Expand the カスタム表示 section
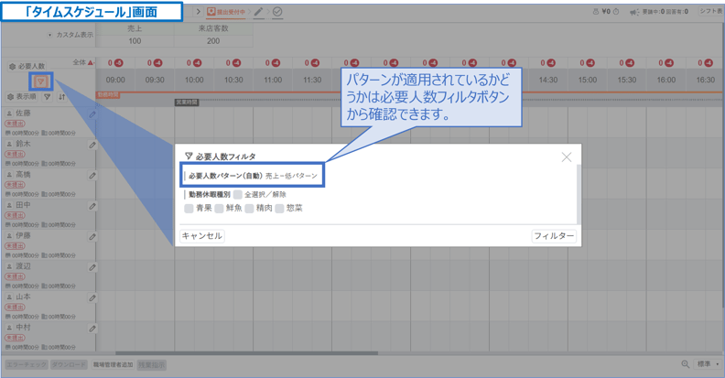The height and width of the screenshot is (378, 725). pyautogui.click(x=49, y=35)
